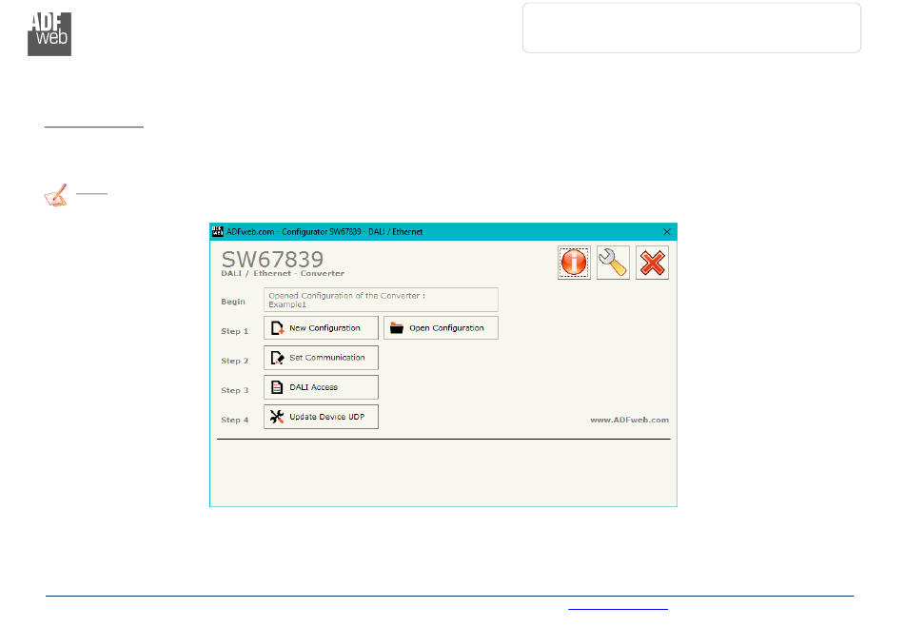Open the wrench settings icon
904x627 pixels.
613,263
